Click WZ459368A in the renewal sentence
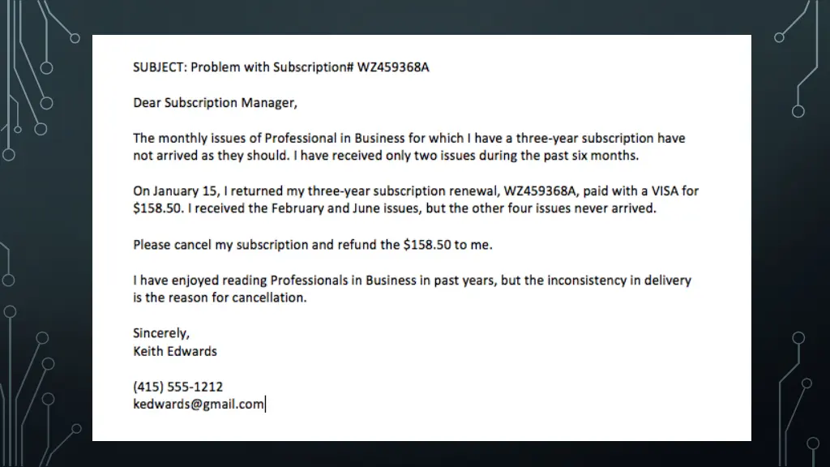The width and height of the screenshot is (830, 467). (539, 191)
